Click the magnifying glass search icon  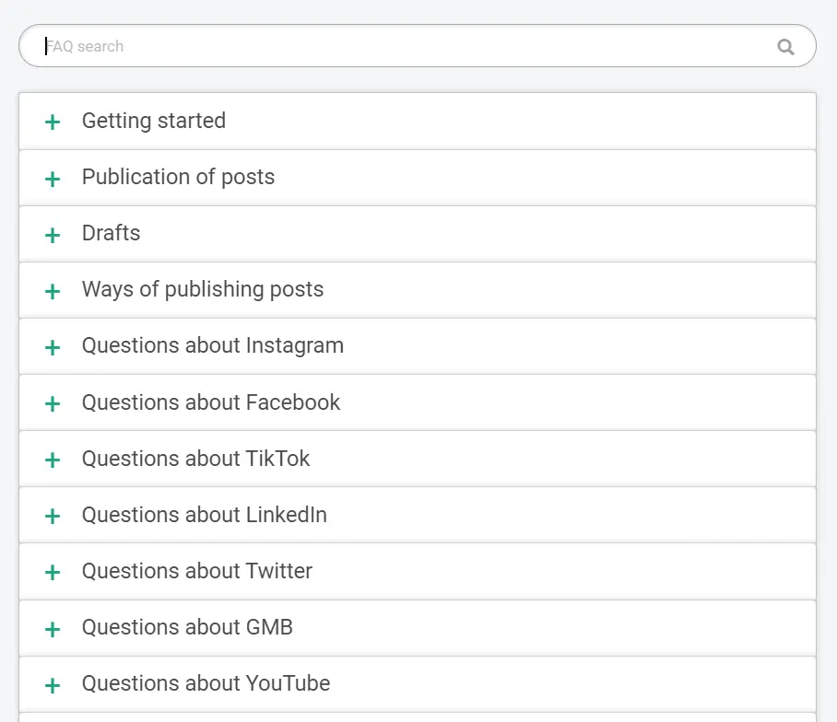(785, 47)
